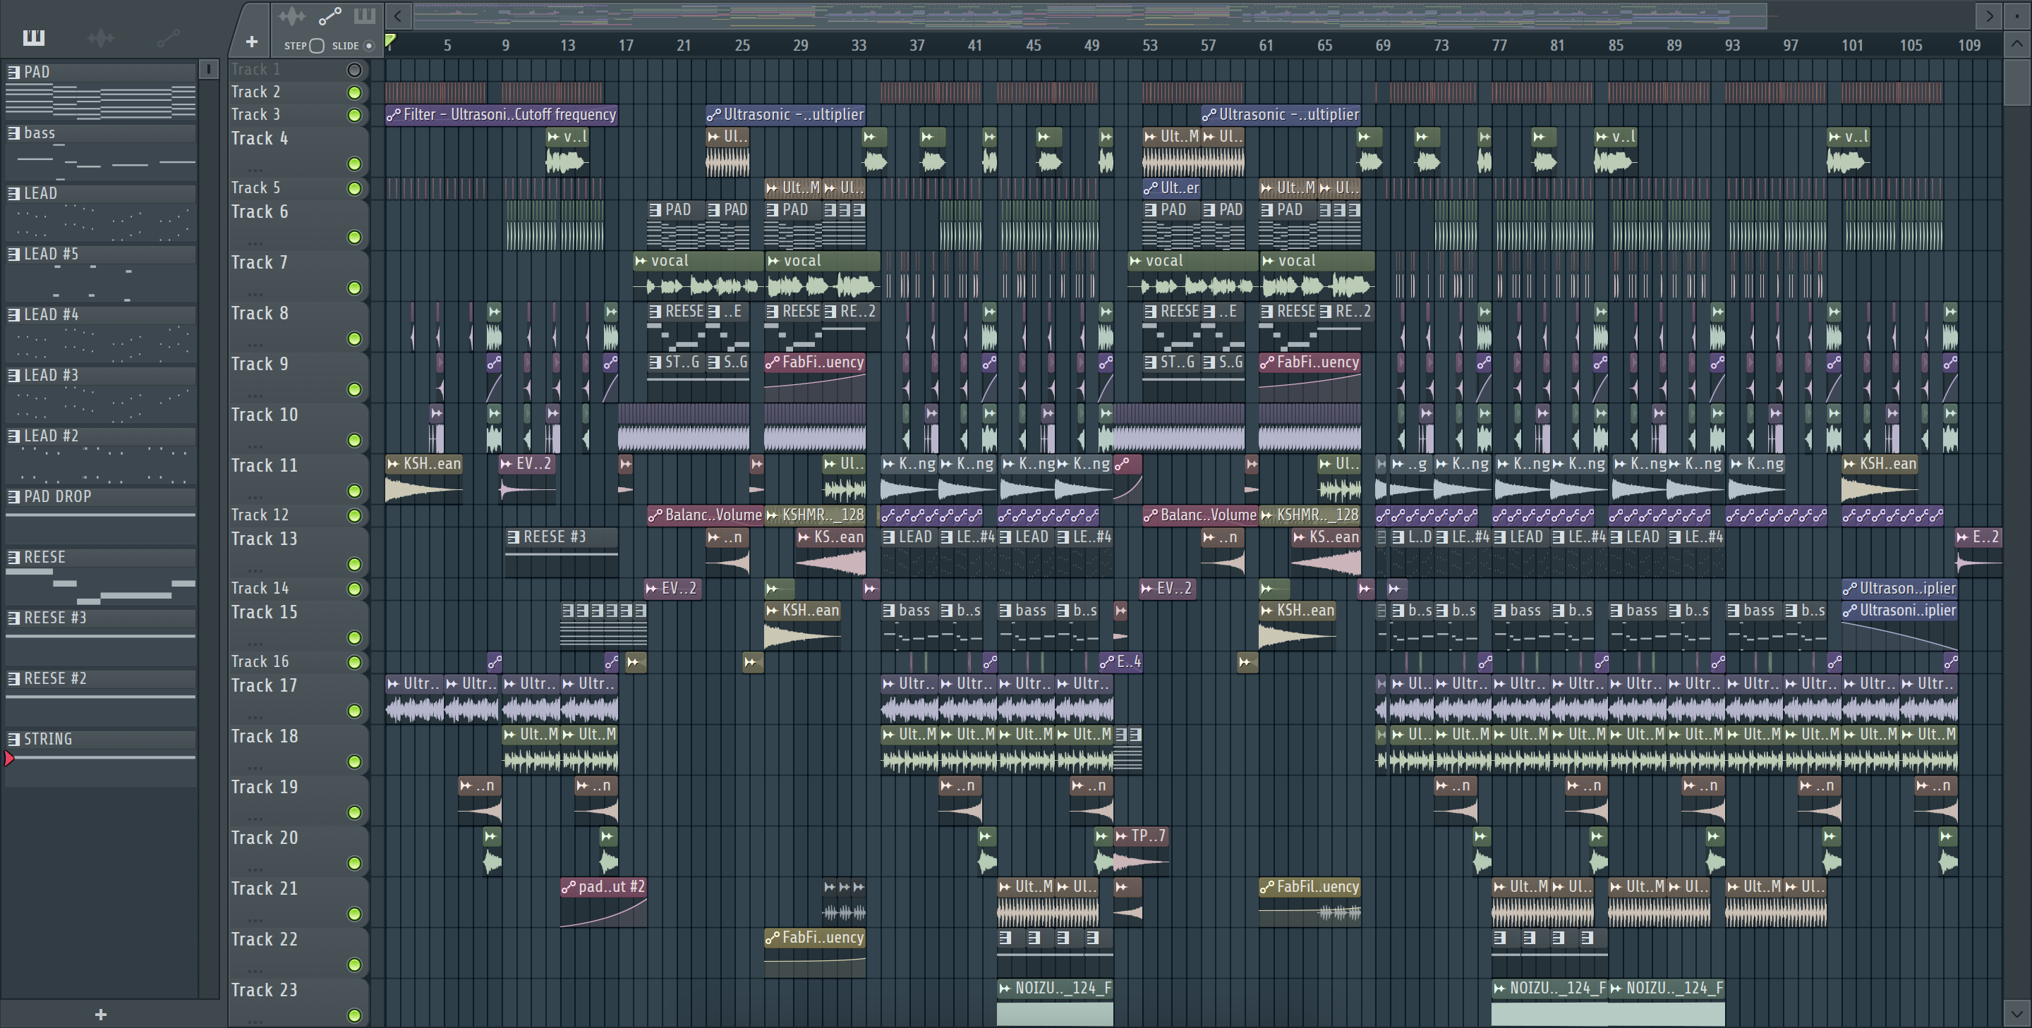Click the picker panel scrollbar handle

pos(208,69)
